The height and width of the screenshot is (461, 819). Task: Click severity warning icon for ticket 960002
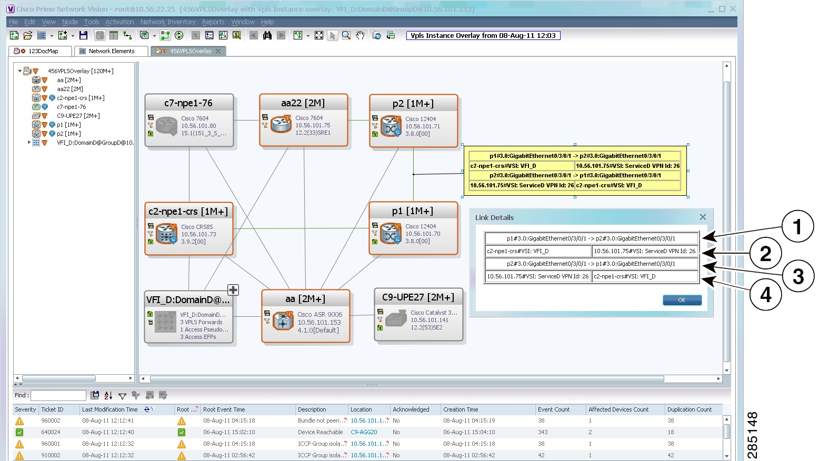point(19,421)
